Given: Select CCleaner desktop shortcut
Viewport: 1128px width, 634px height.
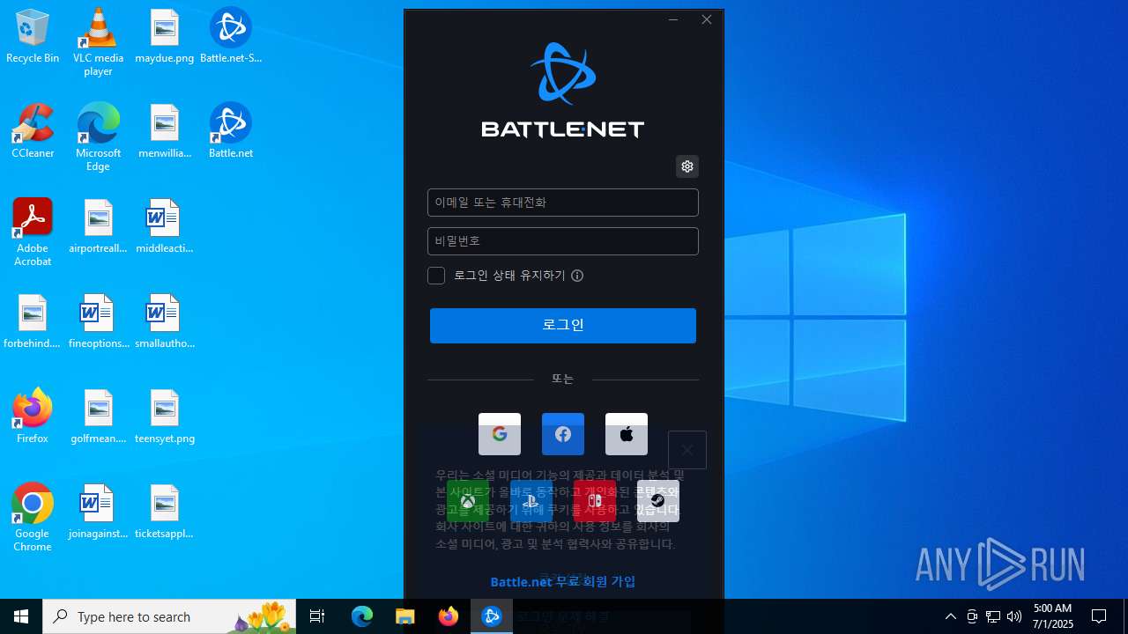Looking at the screenshot, I should (33, 131).
